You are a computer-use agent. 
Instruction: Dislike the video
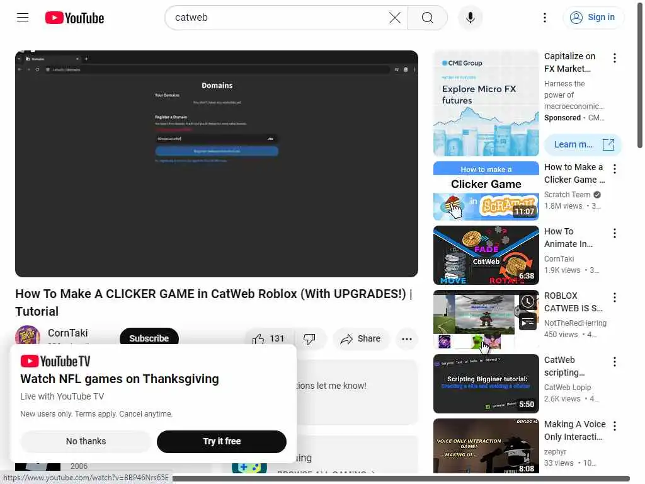(310, 338)
